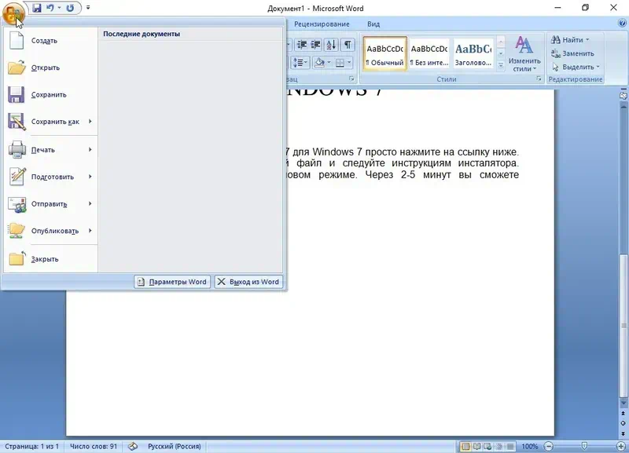Click the shading paint bucket icon
Image resolution: width=629 pixels, height=453 pixels.
click(319, 63)
